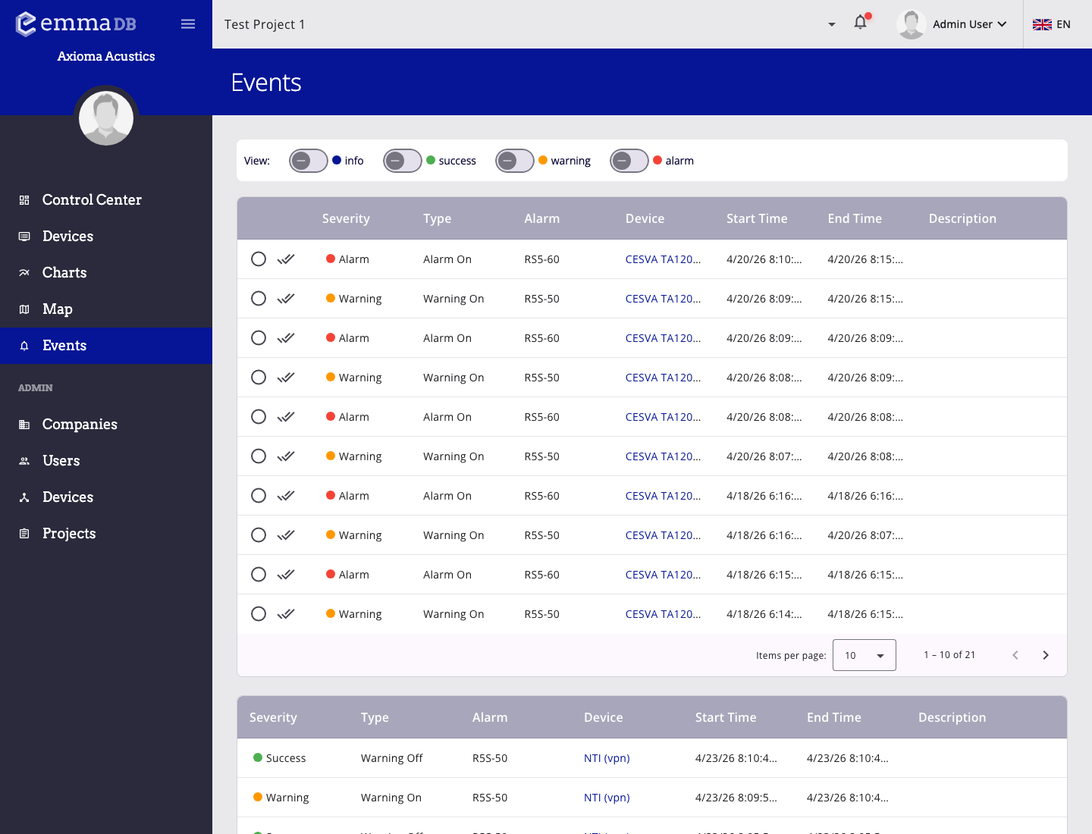Image resolution: width=1092 pixels, height=834 pixels.
Task: Open the notifications bell
Action: tap(860, 23)
